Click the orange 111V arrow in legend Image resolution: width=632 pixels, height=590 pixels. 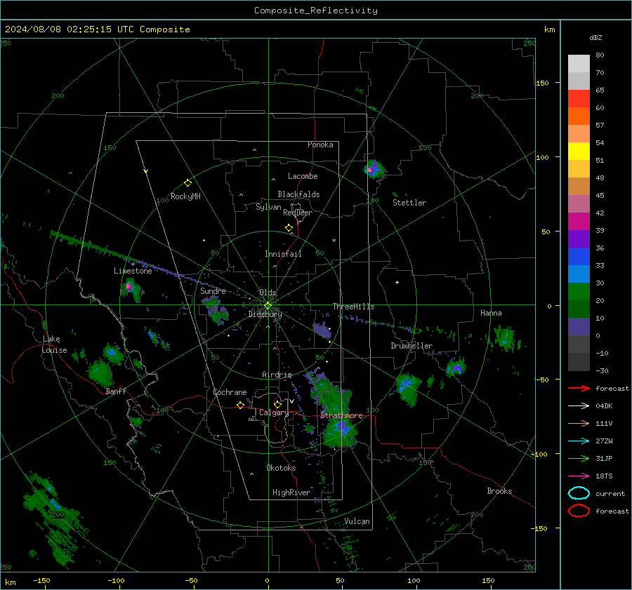579,423
